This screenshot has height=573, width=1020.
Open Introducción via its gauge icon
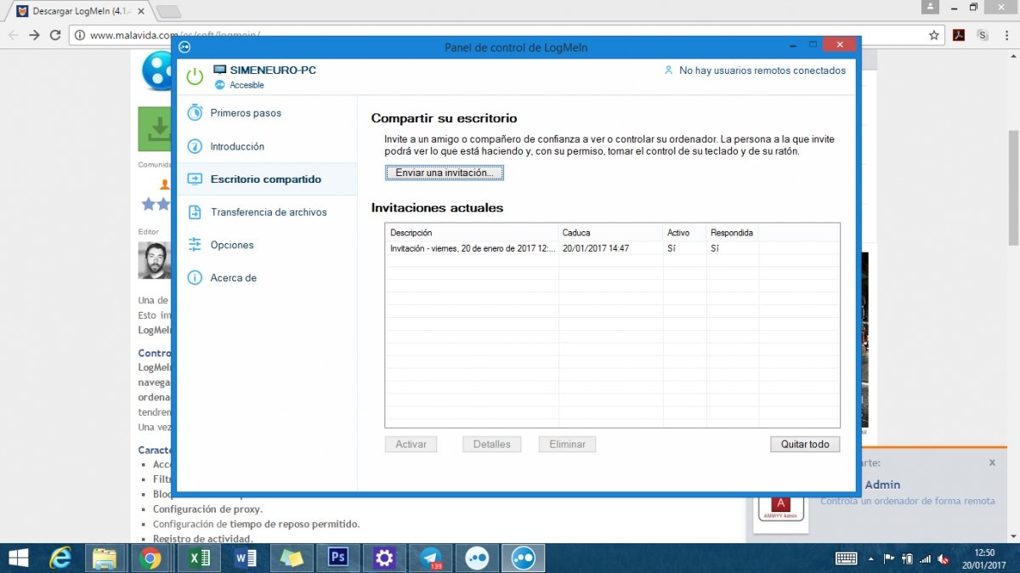click(195, 146)
